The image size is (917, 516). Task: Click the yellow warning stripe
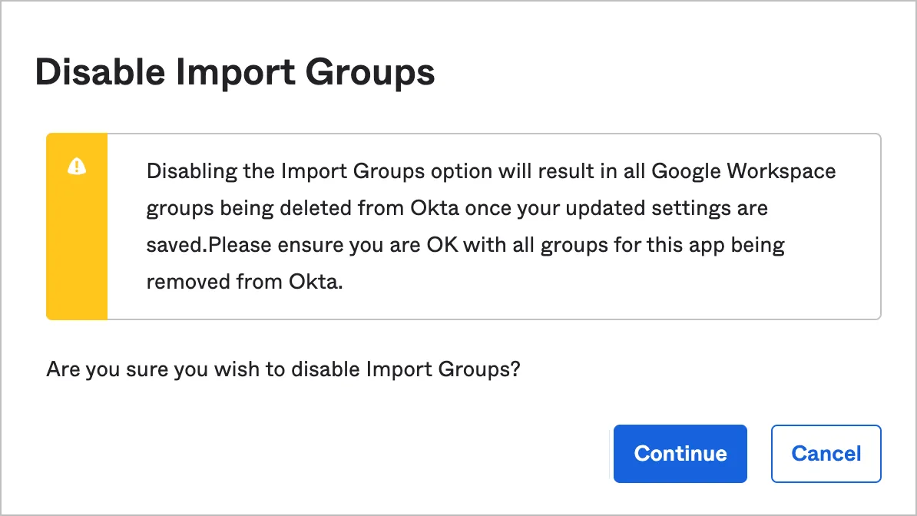77,246
